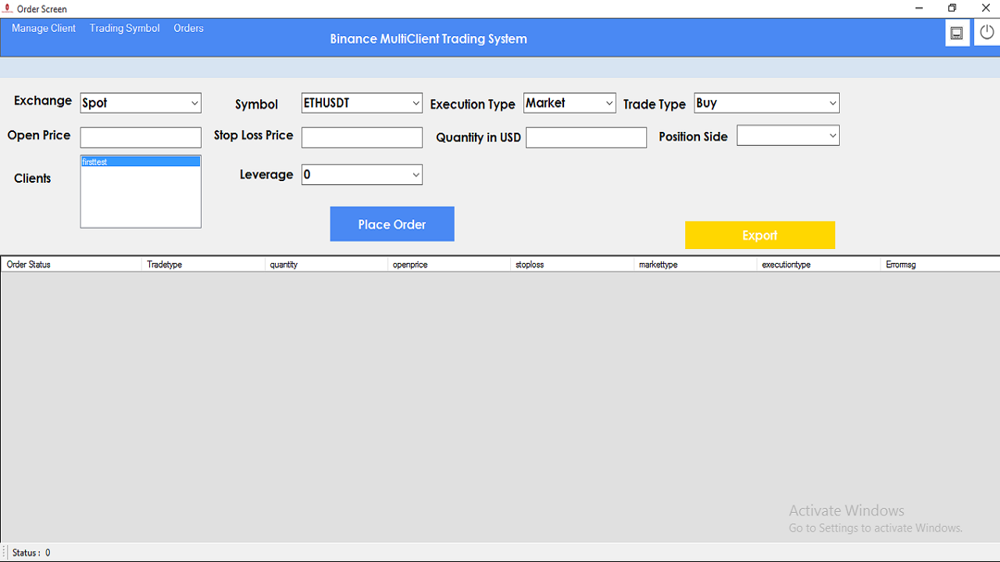Screen dimensions: 1000x562
Task: Open the Leverage dropdown showing 0
Action: coord(362,174)
